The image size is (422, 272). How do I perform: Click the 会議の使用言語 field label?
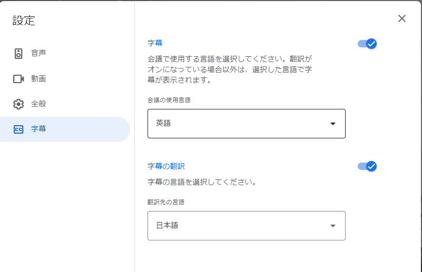[x=169, y=100]
